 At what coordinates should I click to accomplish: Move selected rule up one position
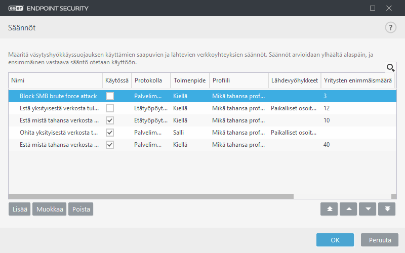click(x=348, y=209)
